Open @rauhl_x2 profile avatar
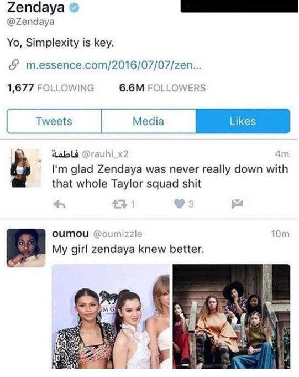Image resolution: width=299 pixels, height=377 pixels. tap(25, 168)
